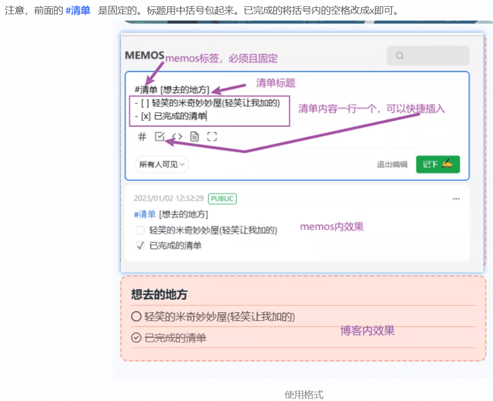
Task: Open the 所有人可见 visibility dropdown
Action: (161, 165)
